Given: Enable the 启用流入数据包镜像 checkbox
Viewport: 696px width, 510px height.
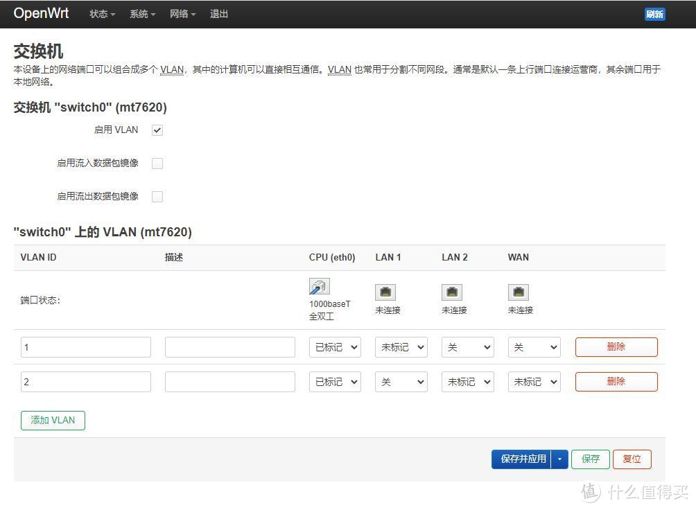Looking at the screenshot, I should click(157, 163).
